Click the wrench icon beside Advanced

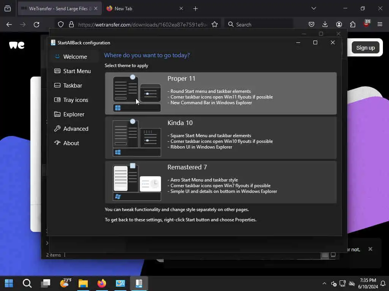[57, 128]
